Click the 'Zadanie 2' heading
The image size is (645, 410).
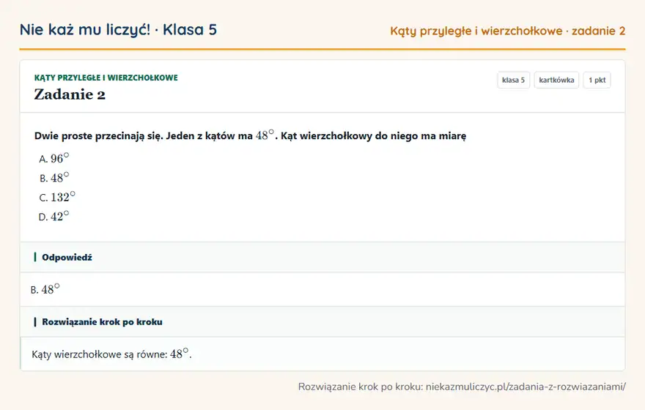coord(70,94)
